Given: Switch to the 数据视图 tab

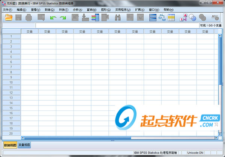Looking at the screenshot, I should (10, 145).
